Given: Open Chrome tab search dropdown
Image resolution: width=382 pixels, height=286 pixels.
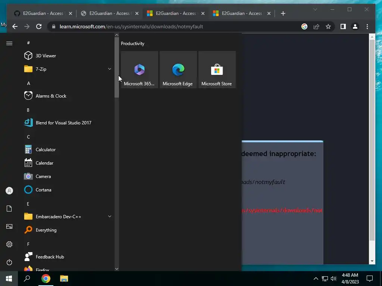Looking at the screenshot, I should [x=315, y=9].
